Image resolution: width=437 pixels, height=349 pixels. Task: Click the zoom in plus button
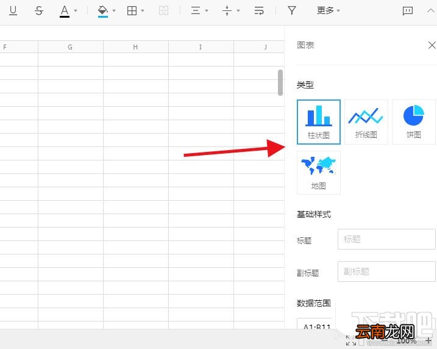(428, 340)
